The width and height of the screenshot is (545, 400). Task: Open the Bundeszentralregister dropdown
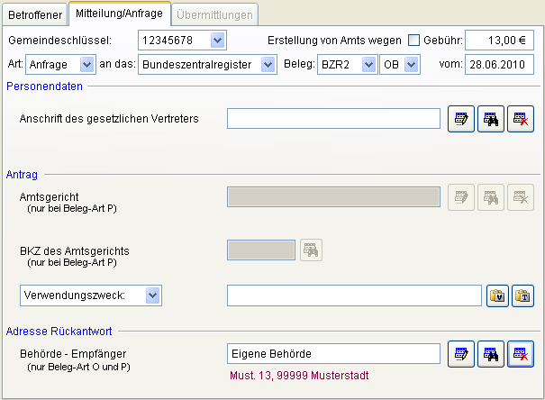267,65
